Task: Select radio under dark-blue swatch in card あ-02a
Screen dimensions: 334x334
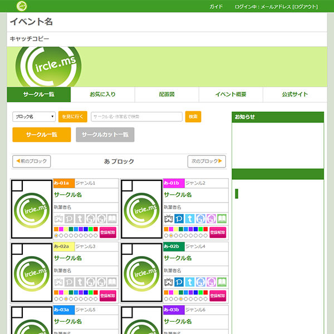Action: (x=86, y=299)
